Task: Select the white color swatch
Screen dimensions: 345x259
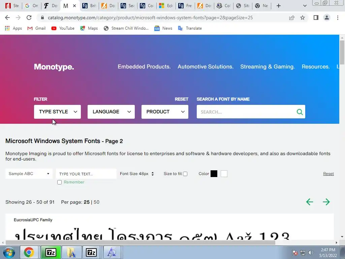Action: (x=224, y=174)
